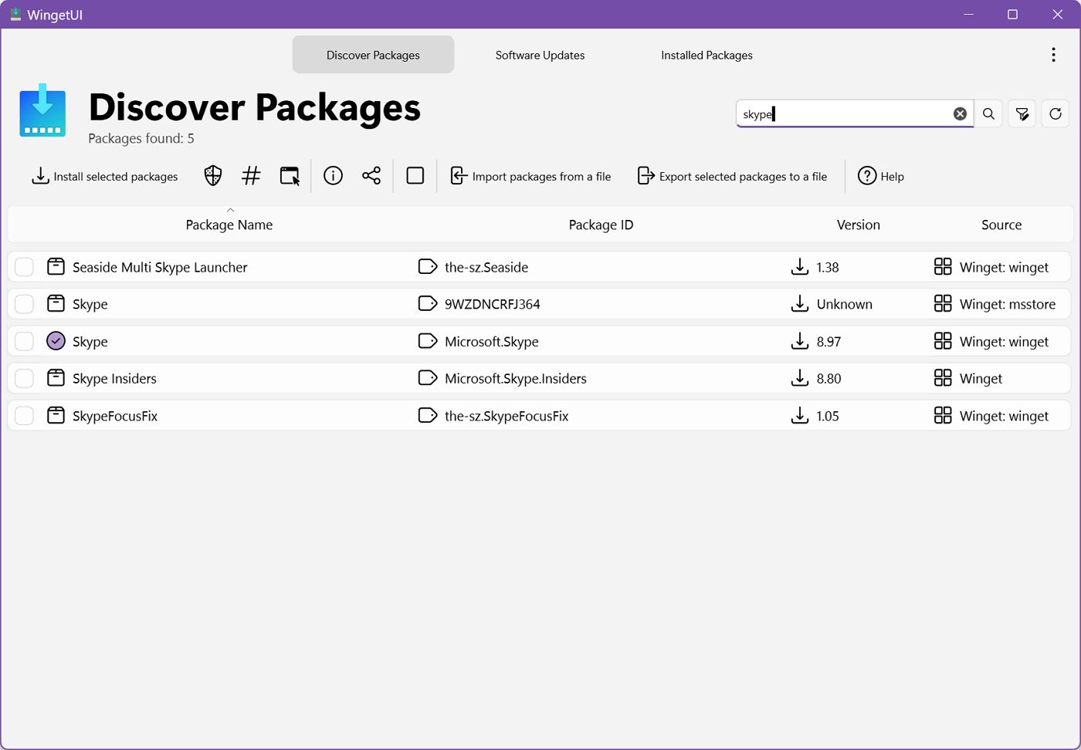Sort by Package Name column header
Screen dimensions: 1081x750
[229, 225]
